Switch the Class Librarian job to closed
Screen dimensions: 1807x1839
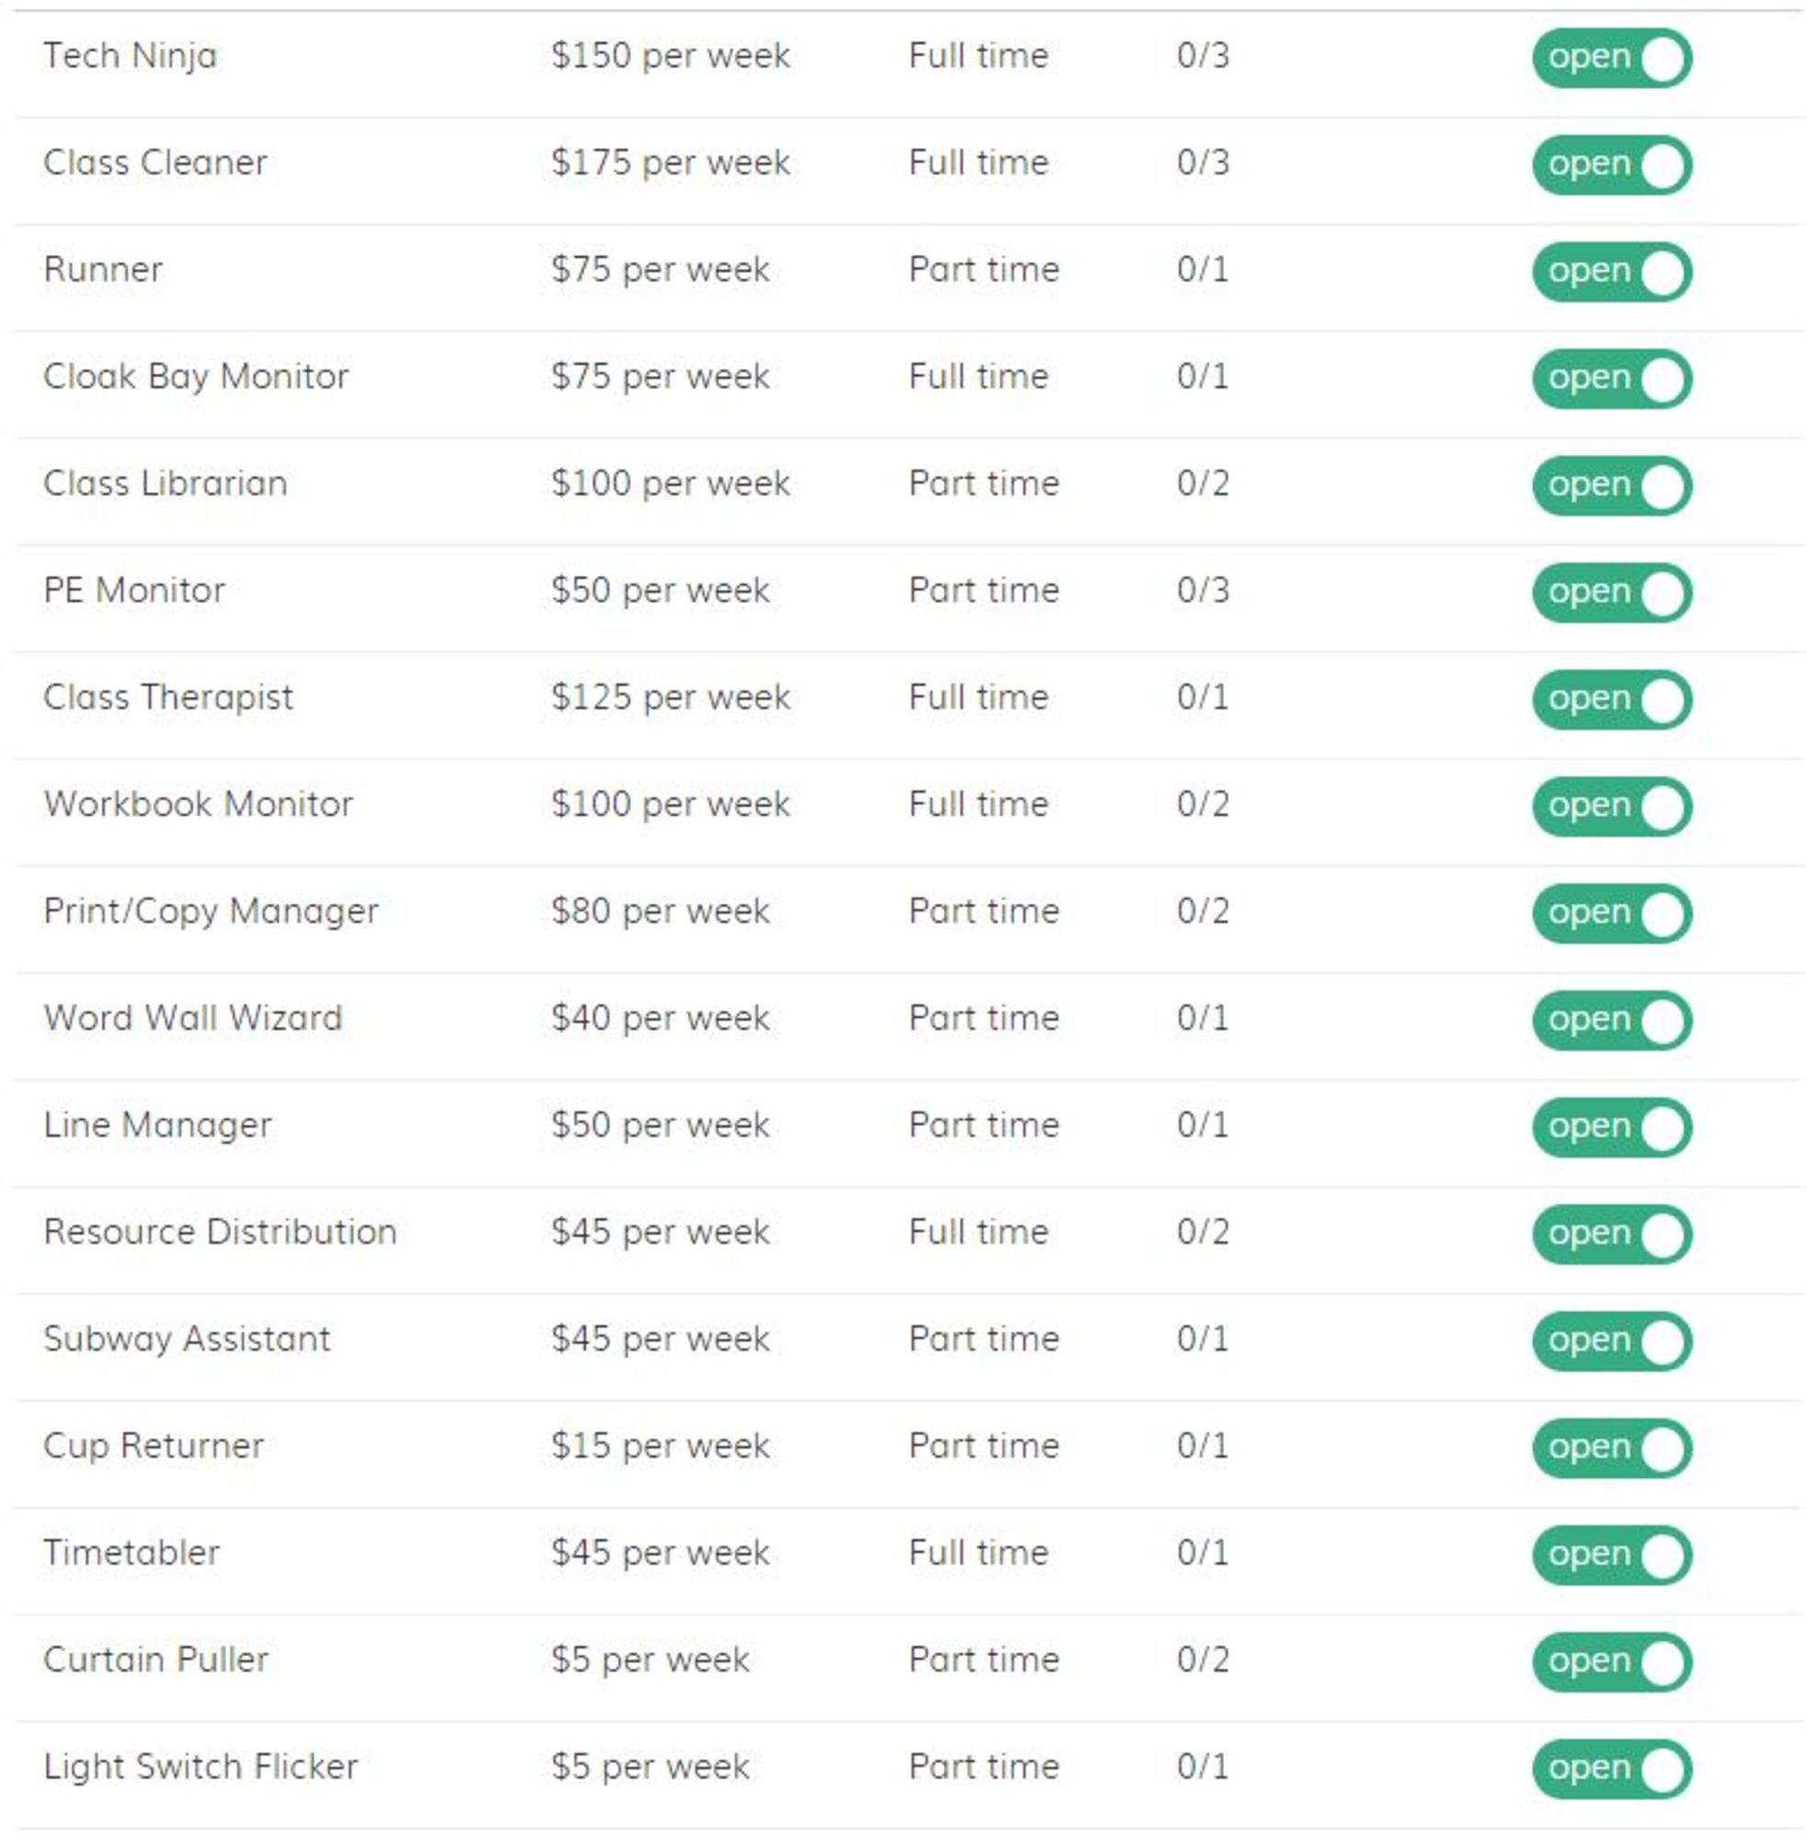[1611, 484]
